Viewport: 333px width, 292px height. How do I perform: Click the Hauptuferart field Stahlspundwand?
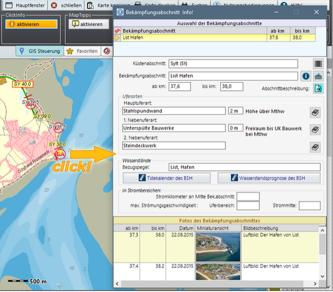pos(174,111)
